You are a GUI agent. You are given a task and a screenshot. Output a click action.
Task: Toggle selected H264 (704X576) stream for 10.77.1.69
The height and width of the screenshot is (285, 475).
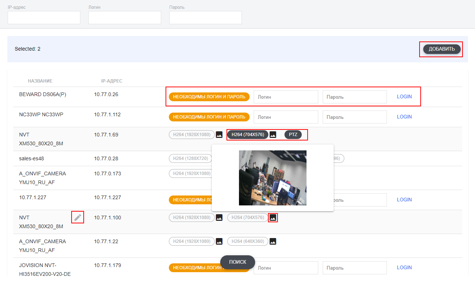click(248, 135)
